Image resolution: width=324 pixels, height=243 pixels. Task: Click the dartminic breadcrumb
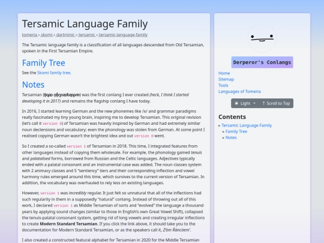click(x=65, y=35)
